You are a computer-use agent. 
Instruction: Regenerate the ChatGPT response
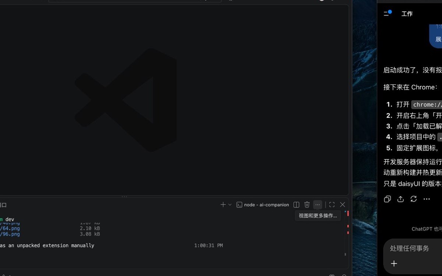click(414, 199)
